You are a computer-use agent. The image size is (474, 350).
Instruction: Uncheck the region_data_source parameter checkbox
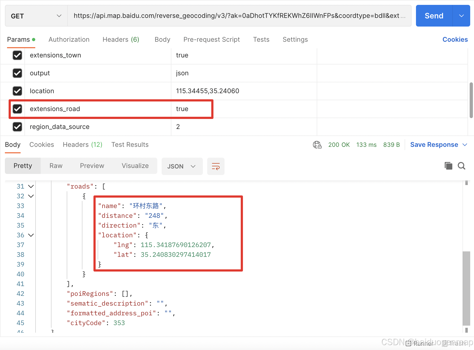coord(17,127)
